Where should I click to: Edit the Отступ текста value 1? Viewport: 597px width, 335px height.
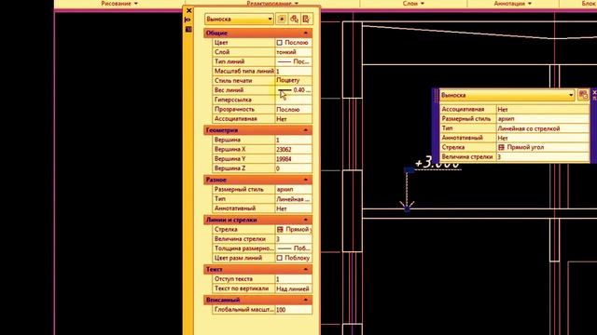click(x=293, y=279)
